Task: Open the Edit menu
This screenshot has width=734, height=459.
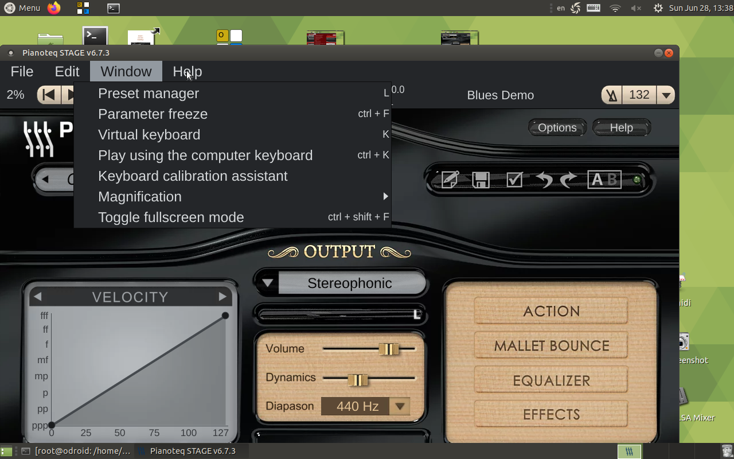Action: tap(67, 72)
